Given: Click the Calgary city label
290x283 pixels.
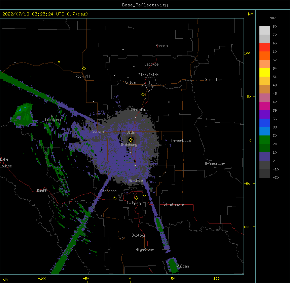Looking at the screenshot, I should coord(134,203).
